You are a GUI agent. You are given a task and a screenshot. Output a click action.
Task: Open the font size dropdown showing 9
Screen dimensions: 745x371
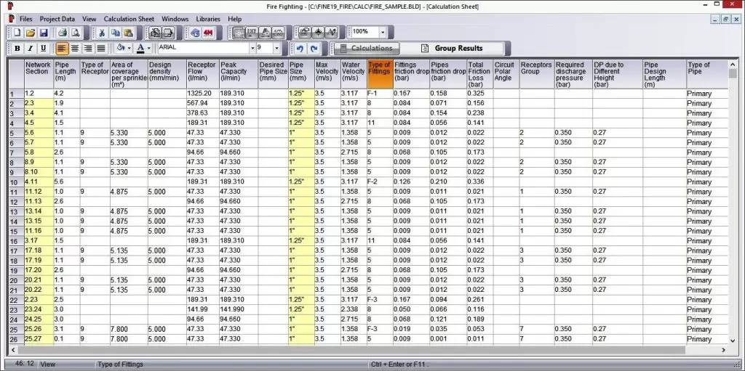[x=278, y=49]
